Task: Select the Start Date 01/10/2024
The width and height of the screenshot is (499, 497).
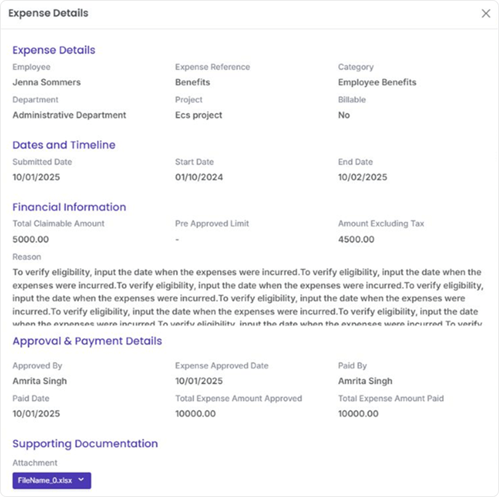Action: tap(199, 177)
